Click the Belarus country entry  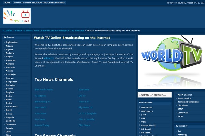click(x=10, y=89)
